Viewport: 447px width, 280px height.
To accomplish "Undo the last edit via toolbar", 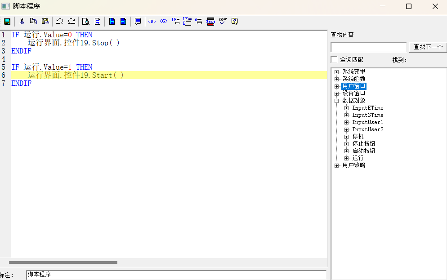I will tap(59, 21).
